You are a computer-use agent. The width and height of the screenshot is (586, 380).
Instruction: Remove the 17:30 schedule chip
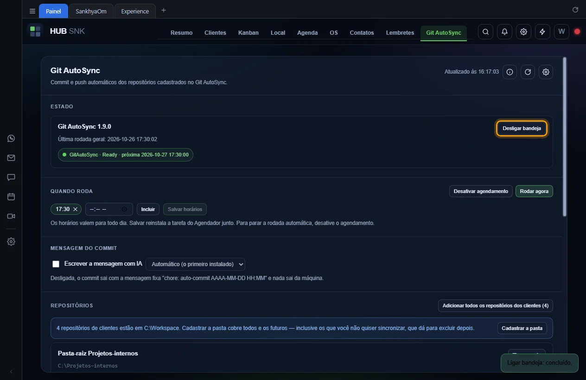click(x=75, y=209)
